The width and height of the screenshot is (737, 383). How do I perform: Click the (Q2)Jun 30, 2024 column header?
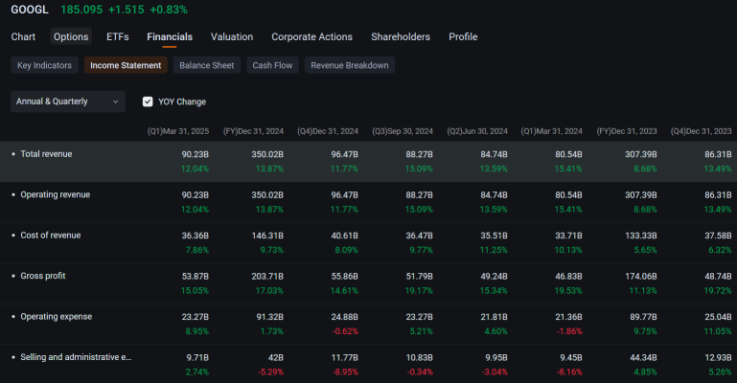tap(477, 131)
